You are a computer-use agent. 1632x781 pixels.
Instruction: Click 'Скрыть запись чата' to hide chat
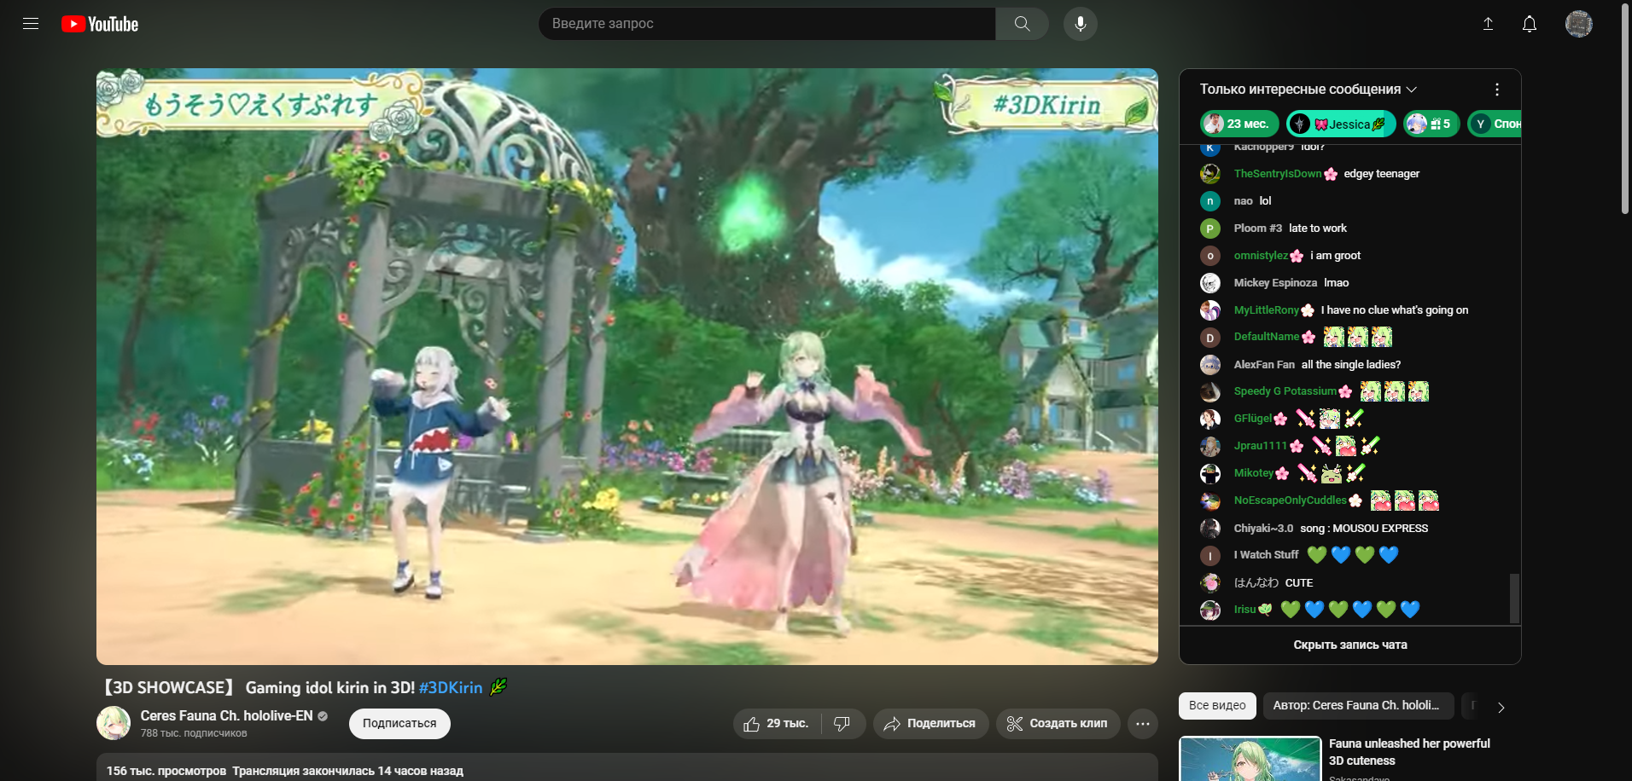pos(1350,645)
